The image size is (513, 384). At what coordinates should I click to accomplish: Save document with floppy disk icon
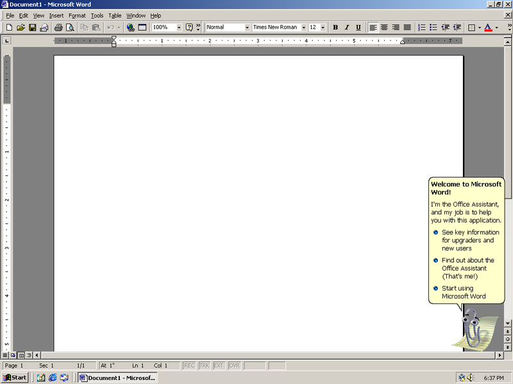32,28
